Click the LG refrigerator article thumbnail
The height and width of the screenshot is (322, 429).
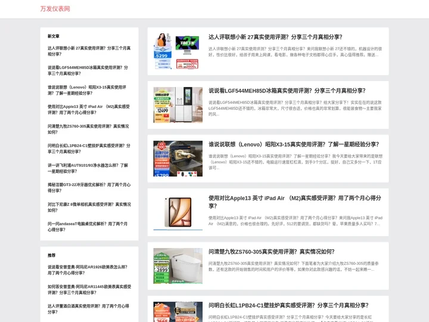(178, 105)
